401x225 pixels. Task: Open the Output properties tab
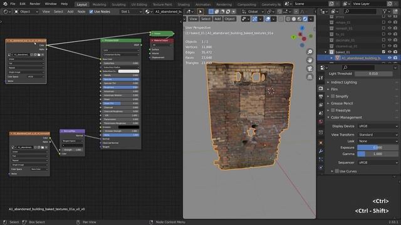[321, 96]
